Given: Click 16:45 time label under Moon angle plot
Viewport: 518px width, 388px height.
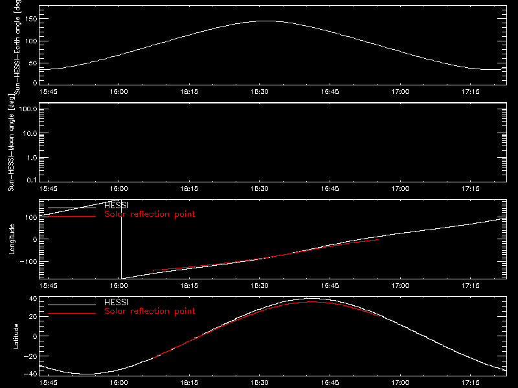Looking at the screenshot, I should (330, 189).
